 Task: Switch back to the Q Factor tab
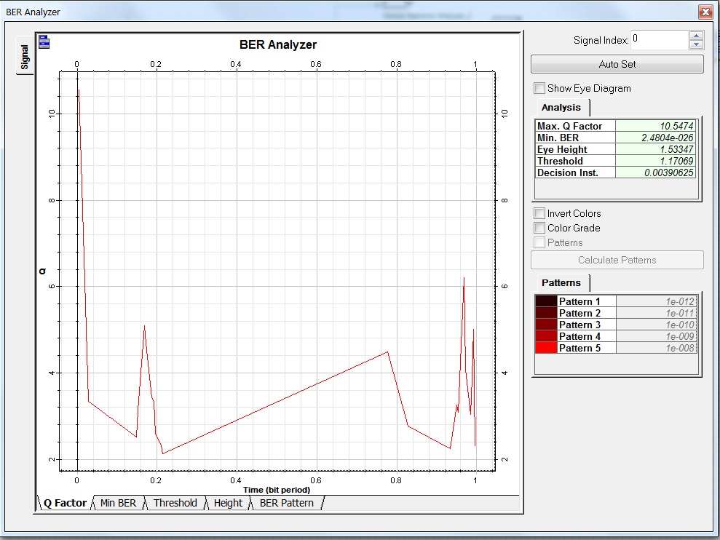point(63,502)
